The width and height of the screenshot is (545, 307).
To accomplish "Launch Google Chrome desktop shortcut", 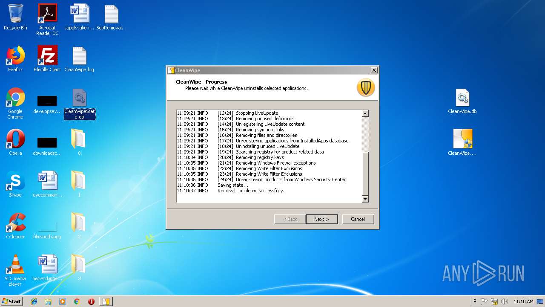I will click(15, 103).
